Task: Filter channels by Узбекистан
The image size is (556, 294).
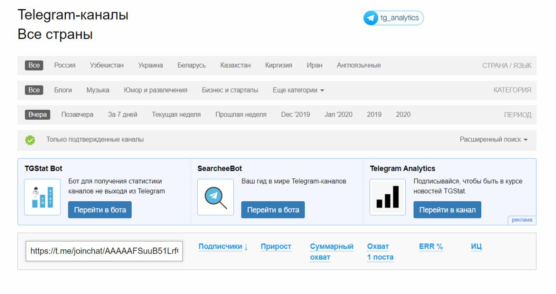Action: (x=107, y=65)
